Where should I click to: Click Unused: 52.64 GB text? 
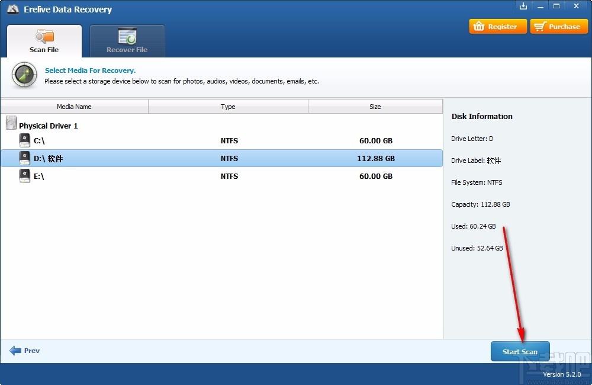pyautogui.click(x=477, y=248)
